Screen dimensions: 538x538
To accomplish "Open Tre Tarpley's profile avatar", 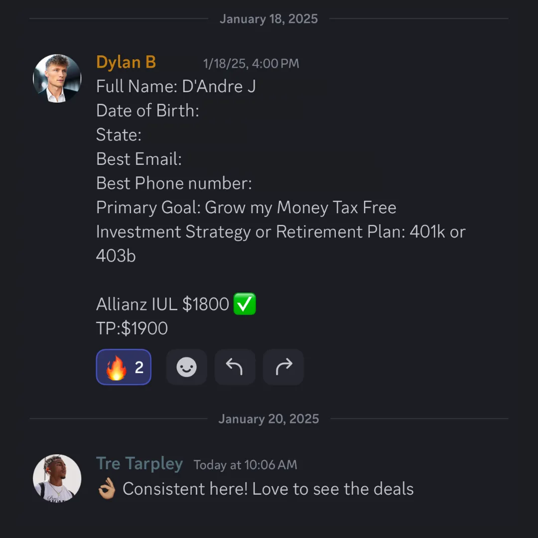I will pos(57,478).
